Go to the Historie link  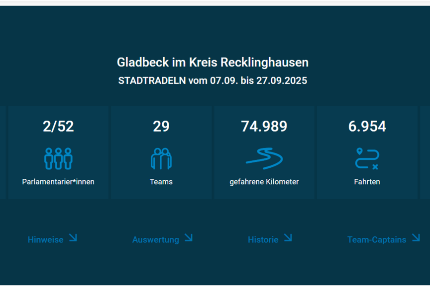click(x=263, y=240)
